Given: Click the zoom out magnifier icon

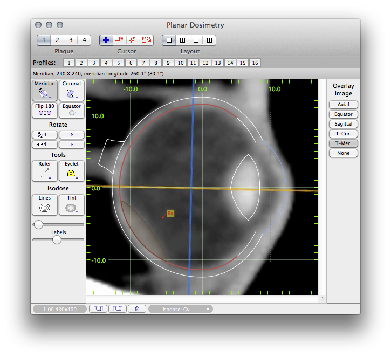Looking at the screenshot, I should click(98, 309).
